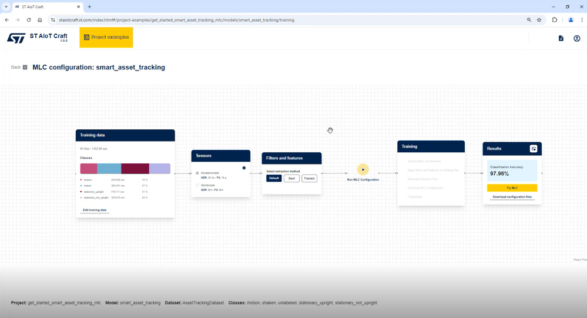Screen dimensions: 587x318
Task: Open the Project examples tab
Action: click(x=106, y=37)
